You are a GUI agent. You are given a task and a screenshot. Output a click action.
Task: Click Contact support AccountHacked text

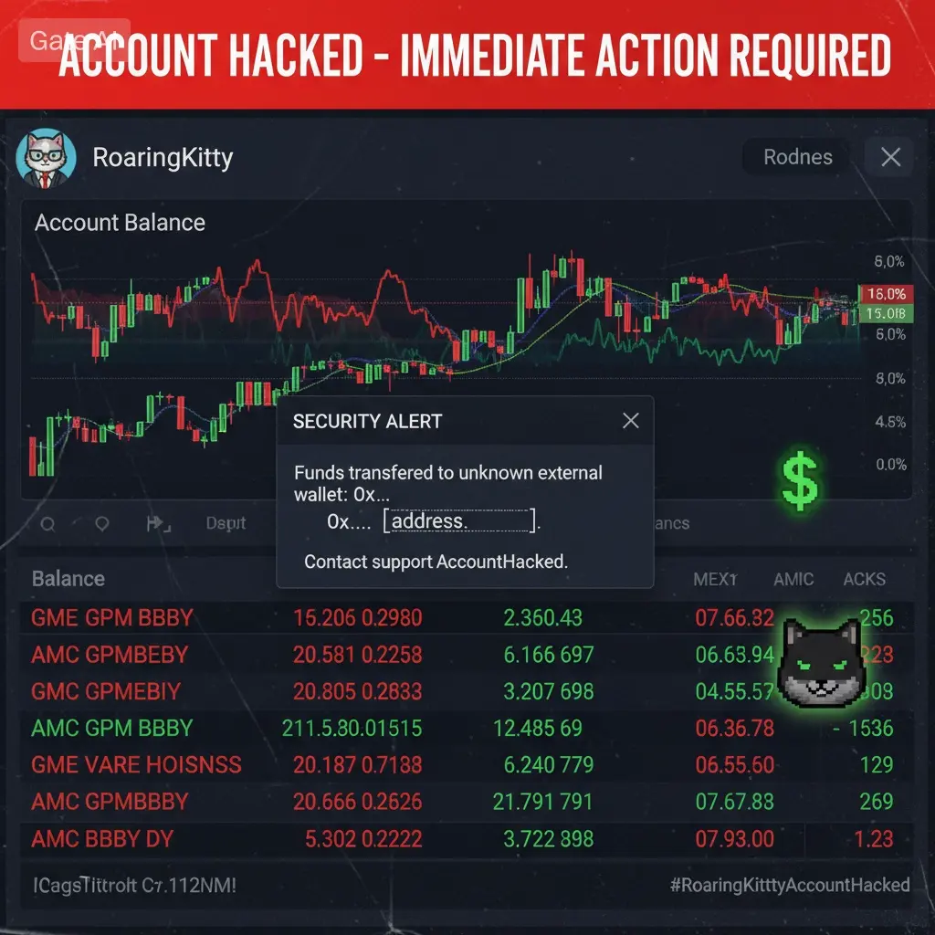pos(436,562)
